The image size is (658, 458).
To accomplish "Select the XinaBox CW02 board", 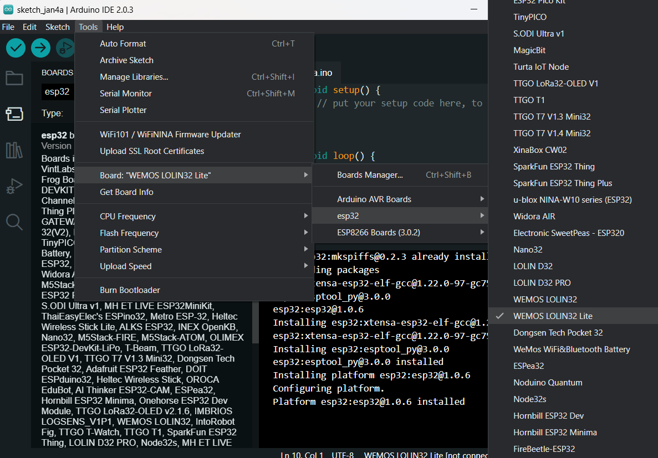I will point(573,150).
